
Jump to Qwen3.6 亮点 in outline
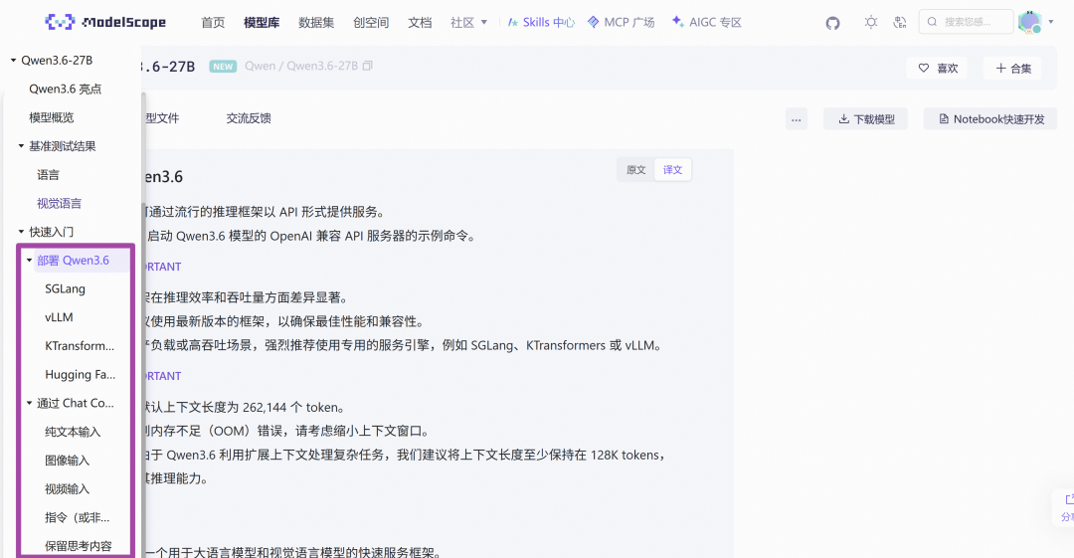[65, 90]
